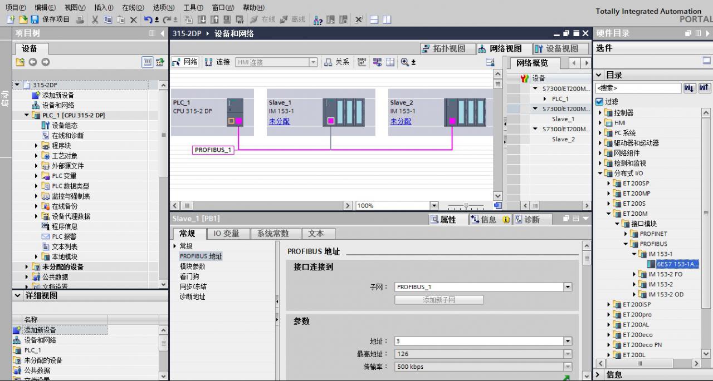This screenshot has height=381, width=713.
Task: Select 设备组态 under PLC_1
Action: tap(65, 126)
